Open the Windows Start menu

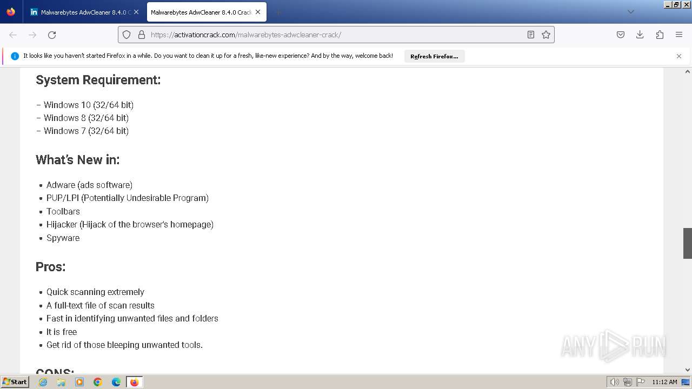pyautogui.click(x=15, y=382)
